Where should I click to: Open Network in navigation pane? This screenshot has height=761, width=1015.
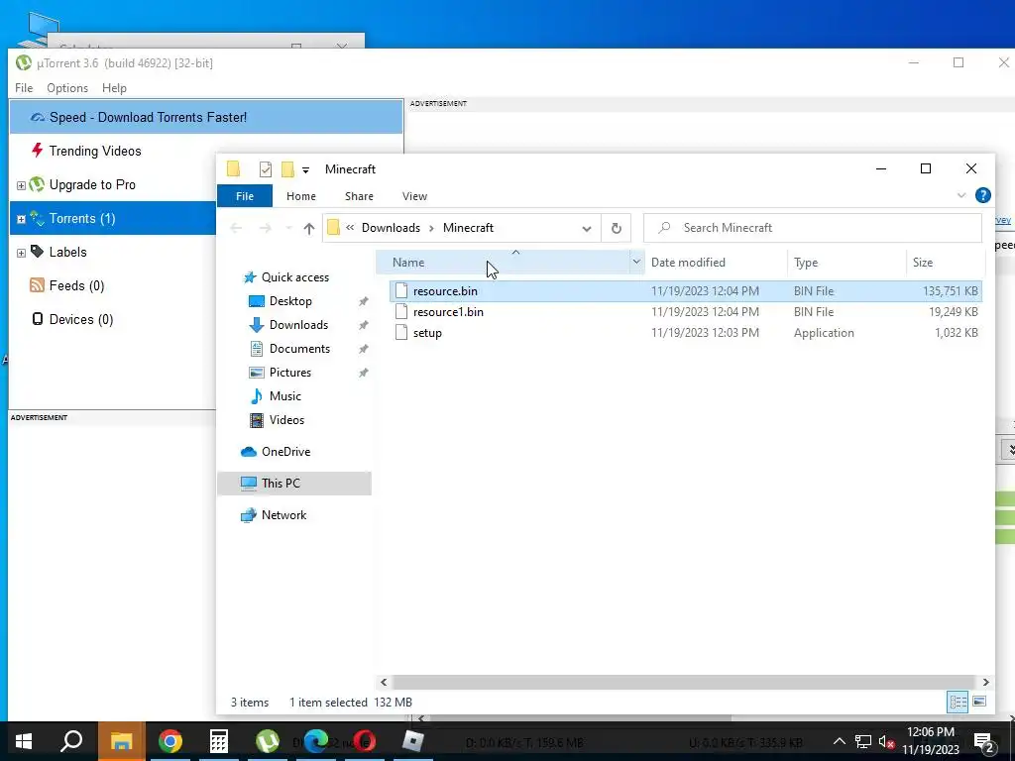(283, 515)
